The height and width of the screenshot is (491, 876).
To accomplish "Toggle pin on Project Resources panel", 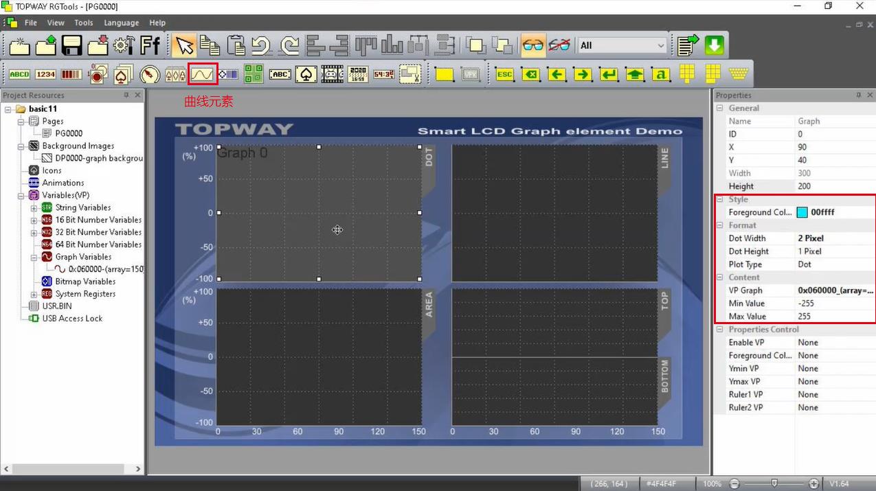I will pyautogui.click(x=126, y=95).
